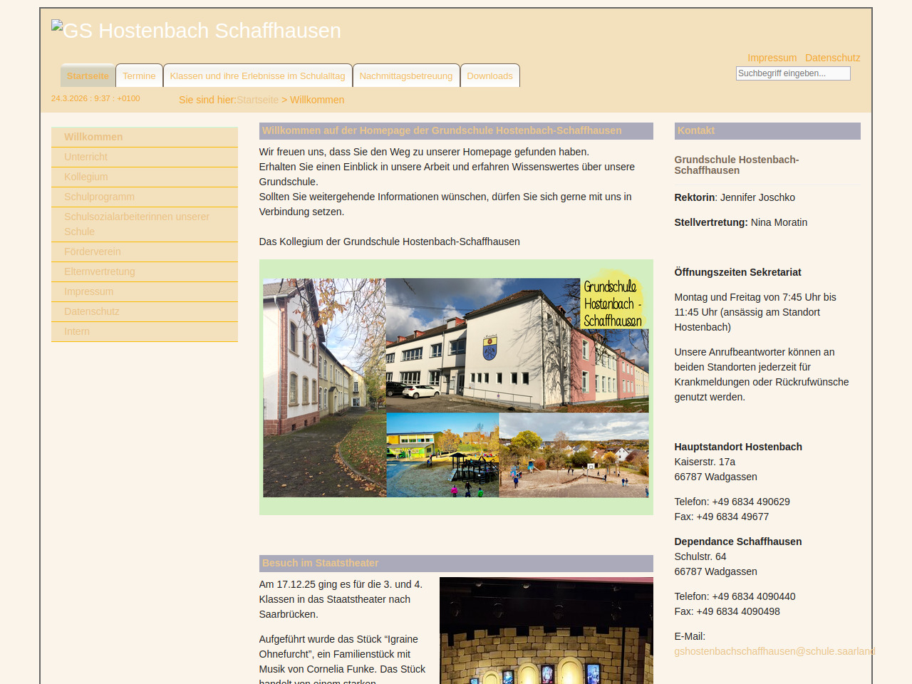
Task: Click the school e-mail address link
Action: click(774, 651)
